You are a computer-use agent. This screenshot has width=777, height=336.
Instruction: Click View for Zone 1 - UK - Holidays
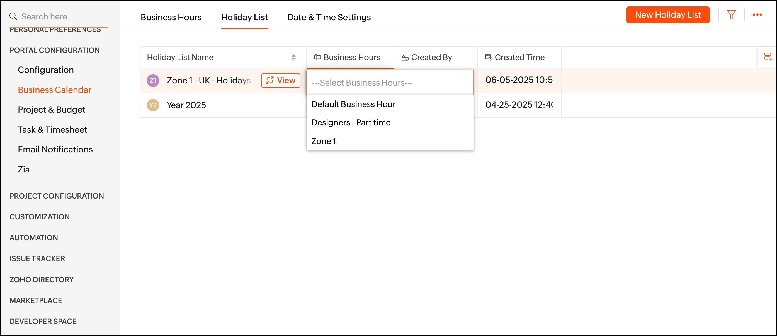click(281, 80)
